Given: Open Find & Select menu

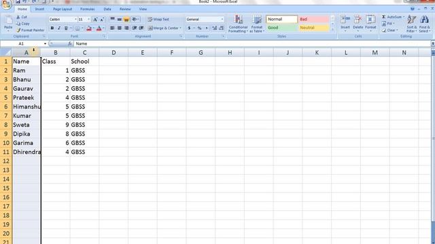Looking at the screenshot, I should point(424,24).
